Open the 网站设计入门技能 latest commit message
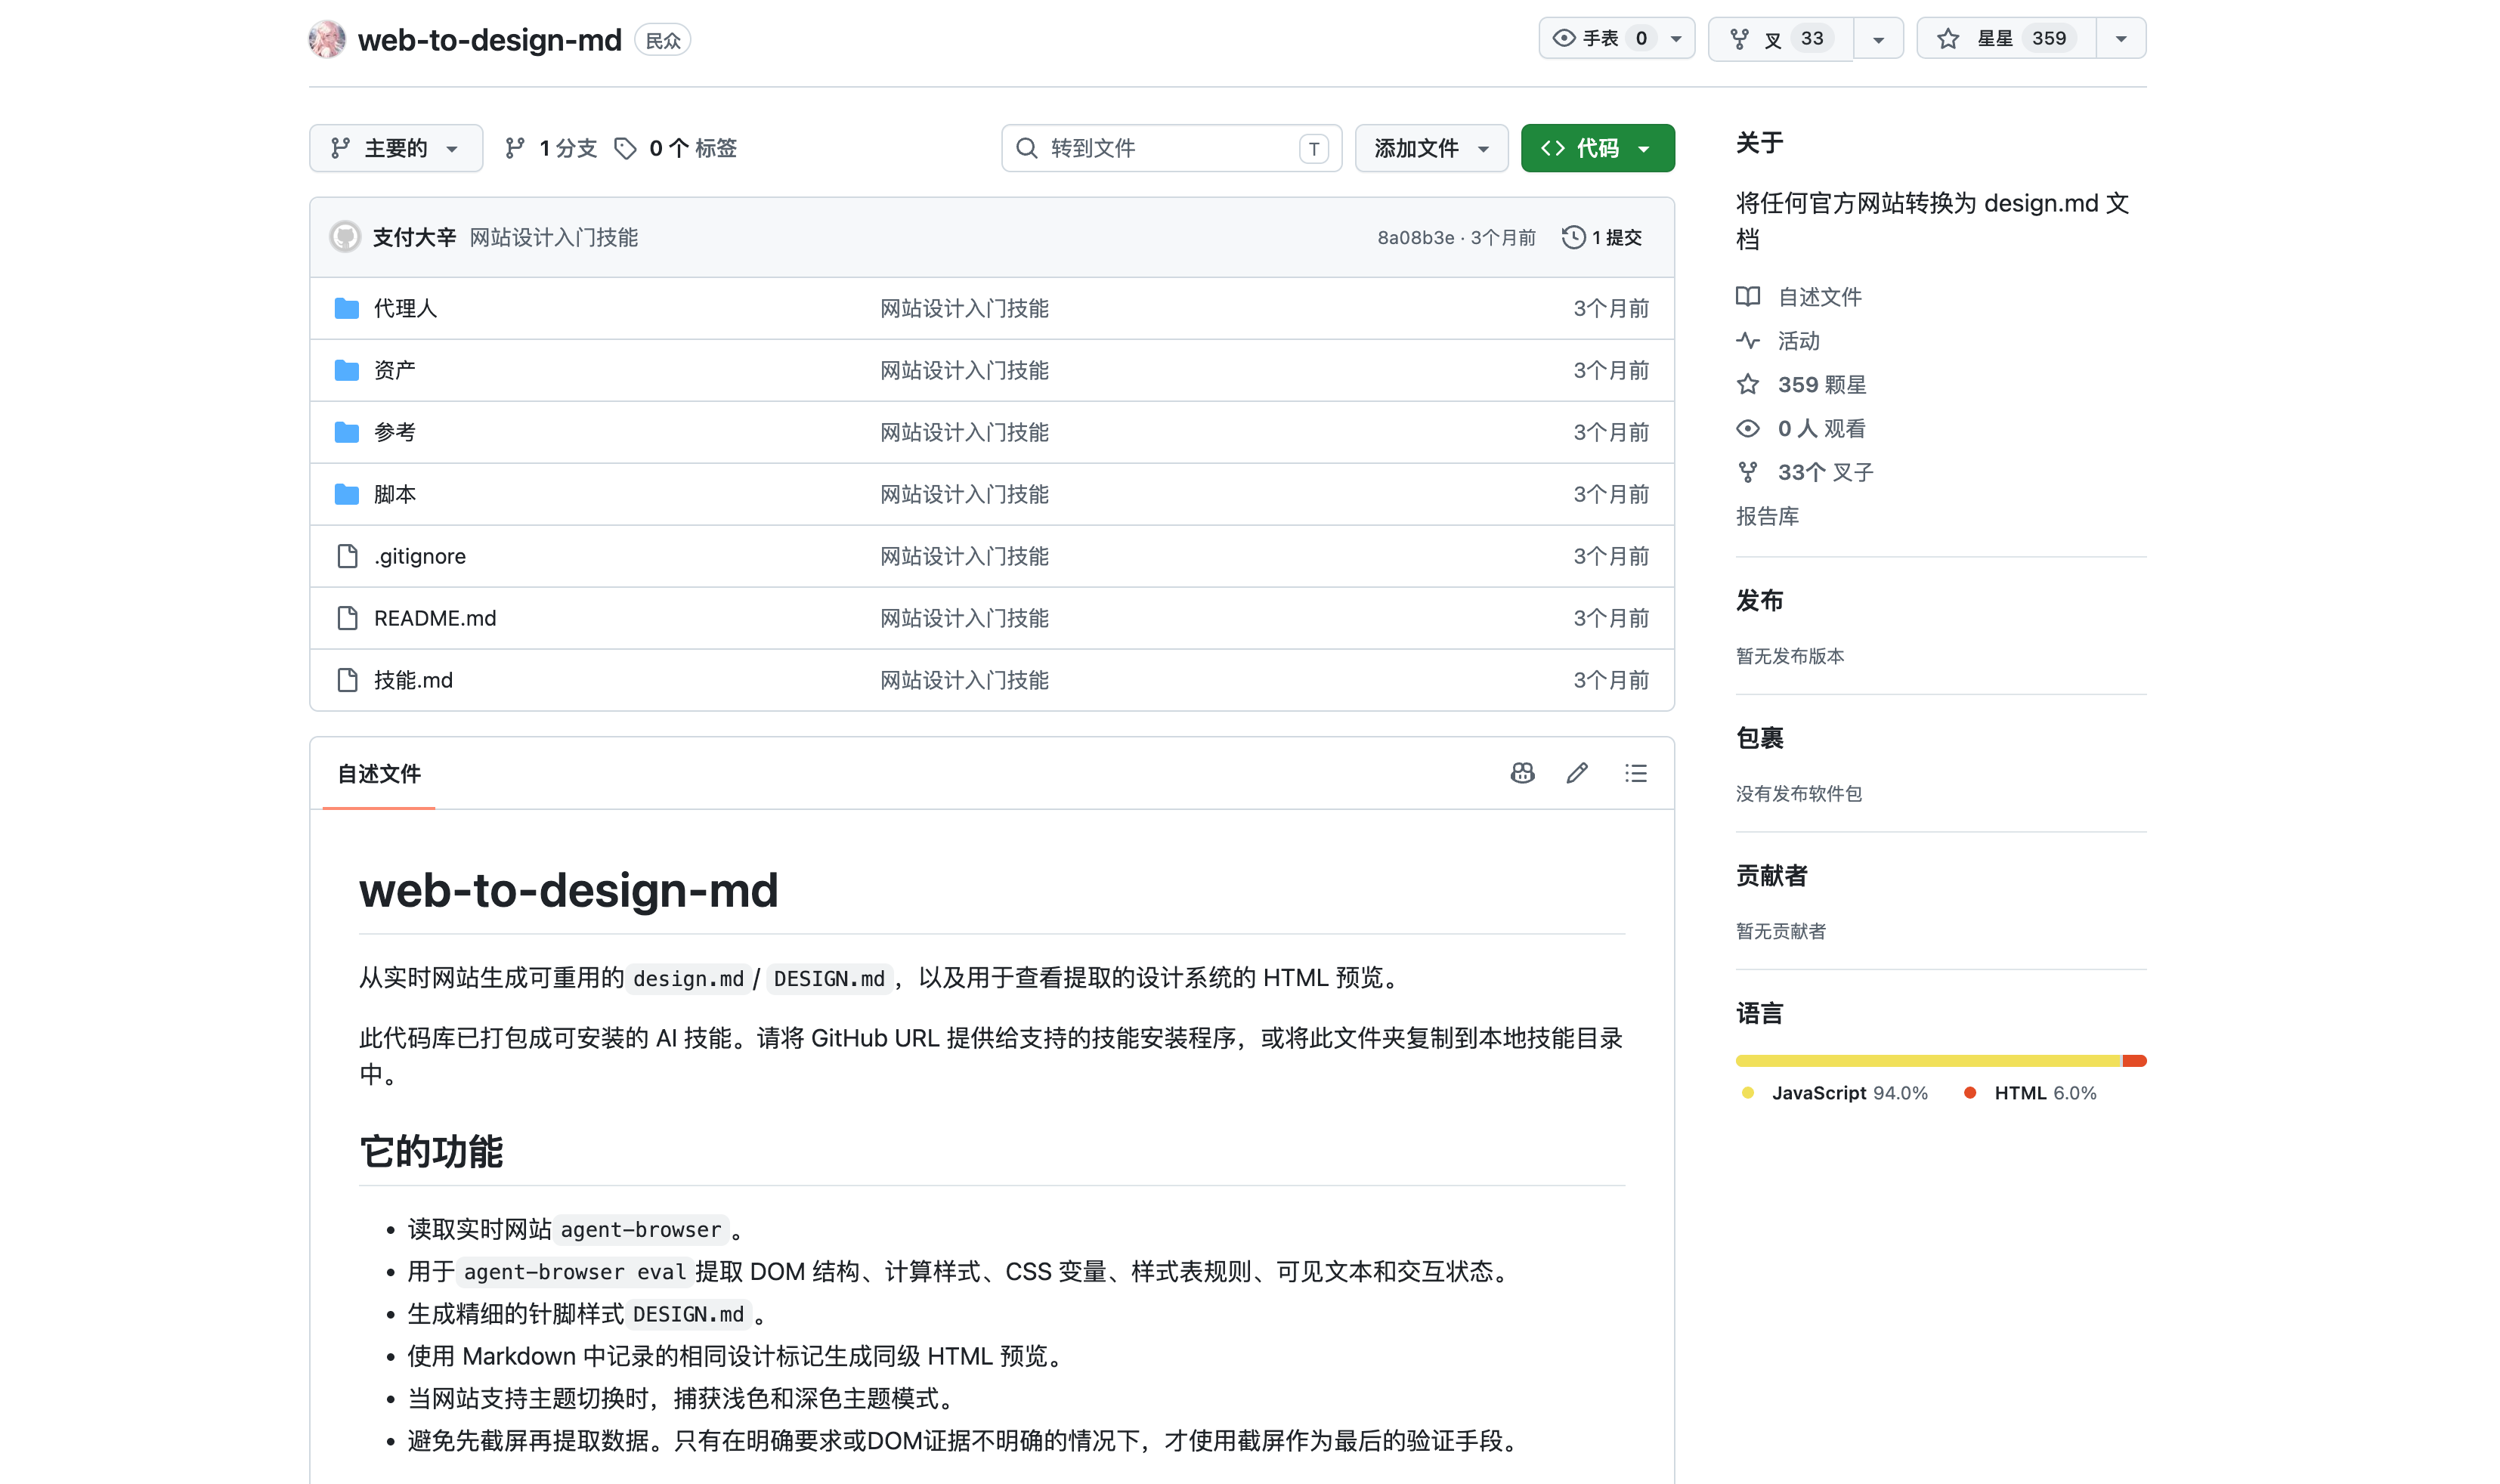This screenshot has width=2500, height=1484. click(x=554, y=237)
